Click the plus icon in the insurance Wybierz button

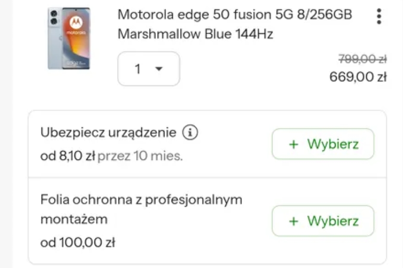click(294, 144)
